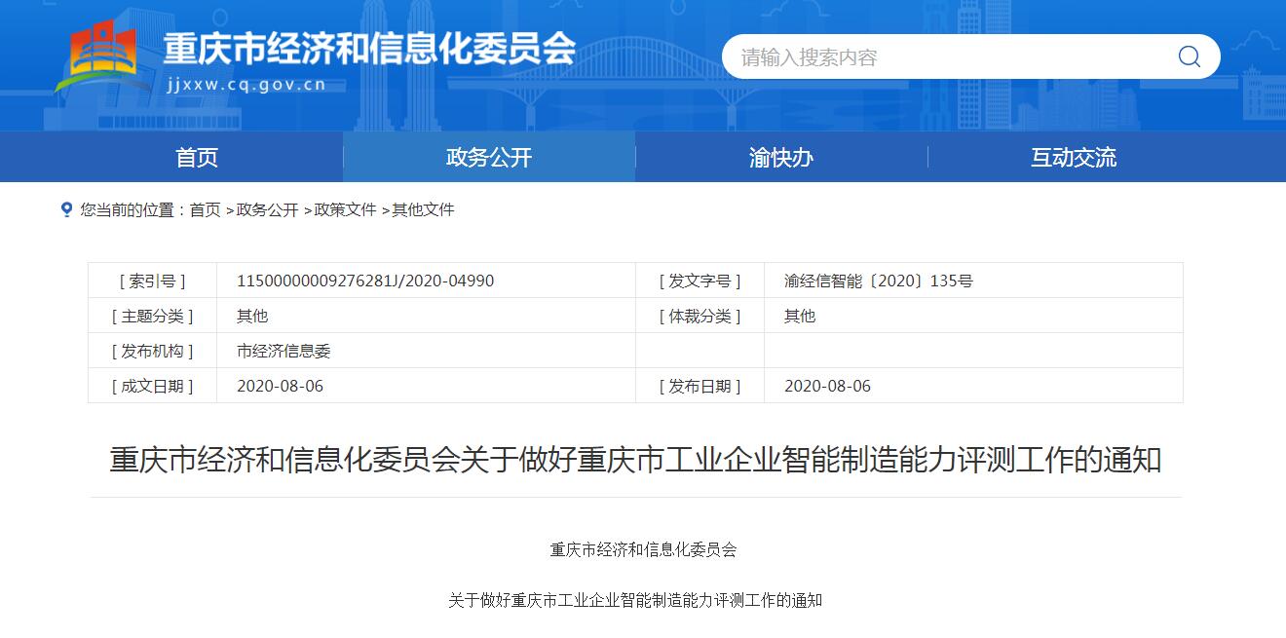Go to the 渝快办 navigation tab
Image resolution: width=1286 pixels, height=638 pixels.
click(x=781, y=158)
